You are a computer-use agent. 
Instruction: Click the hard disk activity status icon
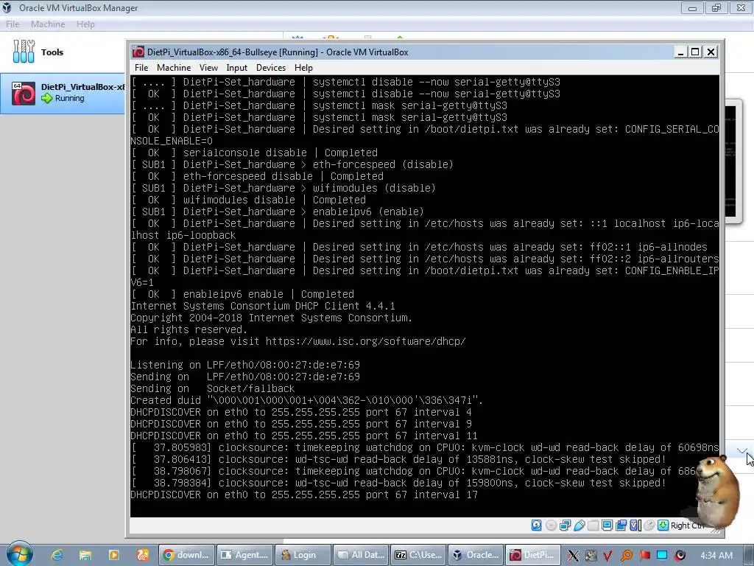point(537,525)
